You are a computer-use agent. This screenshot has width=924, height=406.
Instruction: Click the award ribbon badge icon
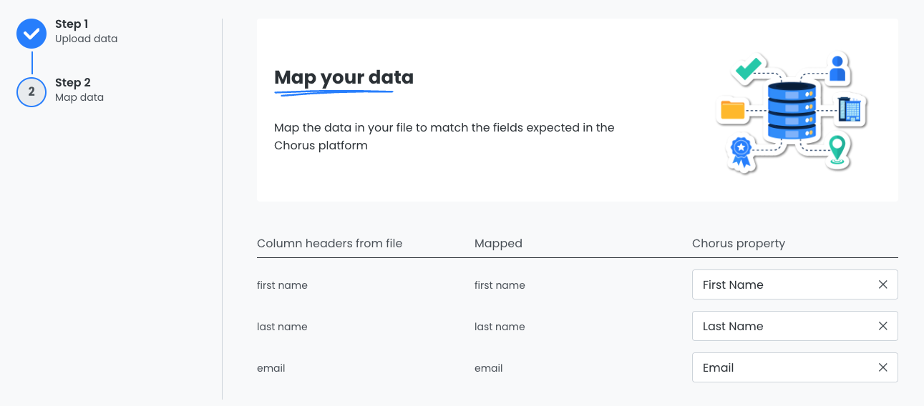click(x=741, y=151)
